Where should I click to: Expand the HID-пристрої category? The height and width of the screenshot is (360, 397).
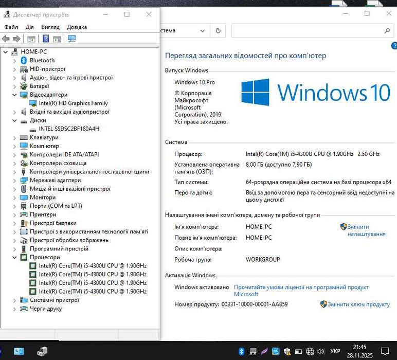point(14,69)
